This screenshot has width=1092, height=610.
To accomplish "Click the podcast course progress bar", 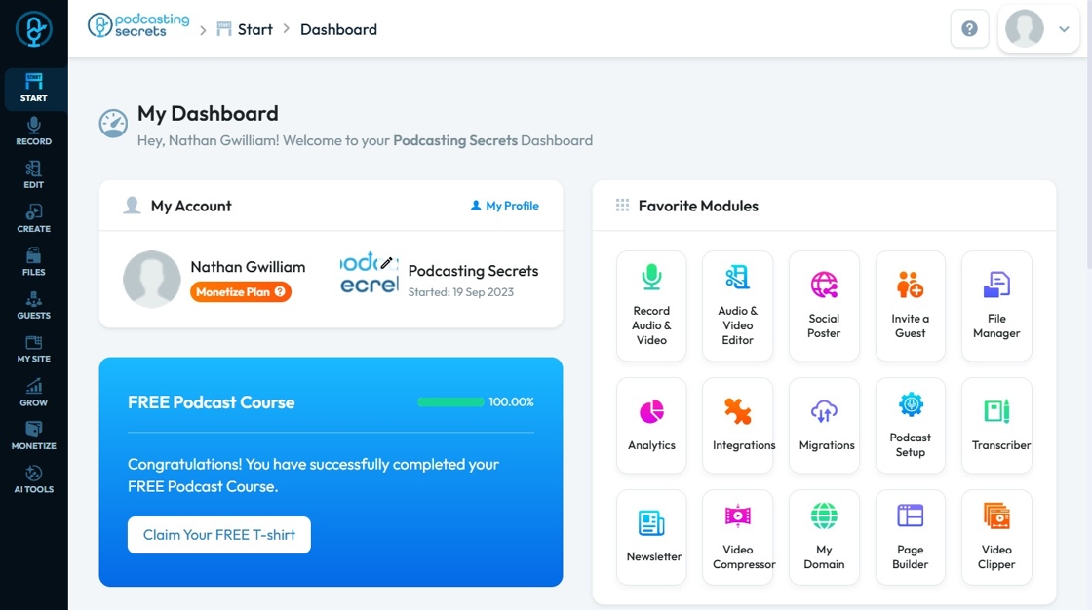I will (450, 401).
